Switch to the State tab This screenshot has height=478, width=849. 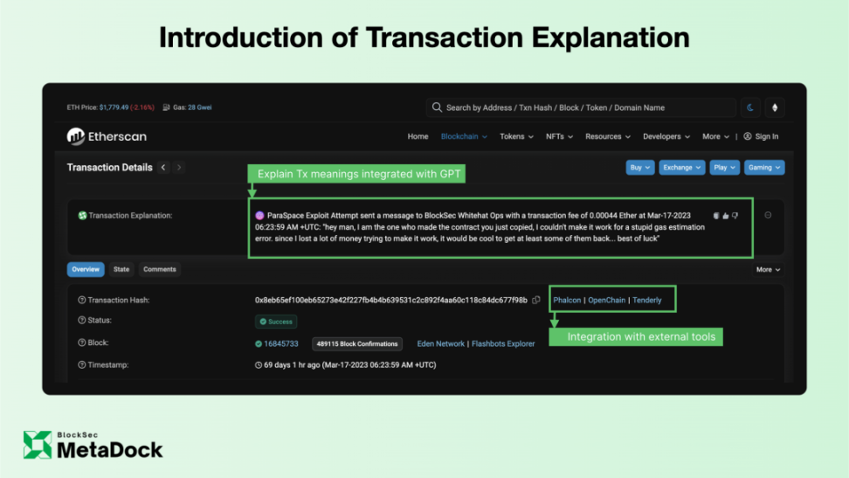121,269
